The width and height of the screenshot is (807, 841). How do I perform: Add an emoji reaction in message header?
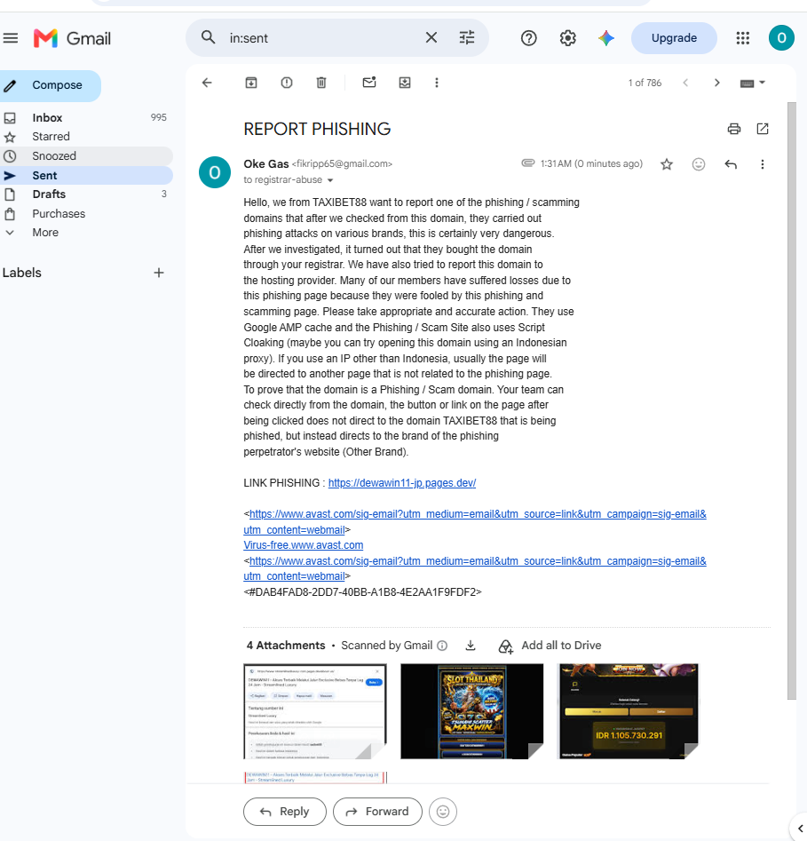698,164
